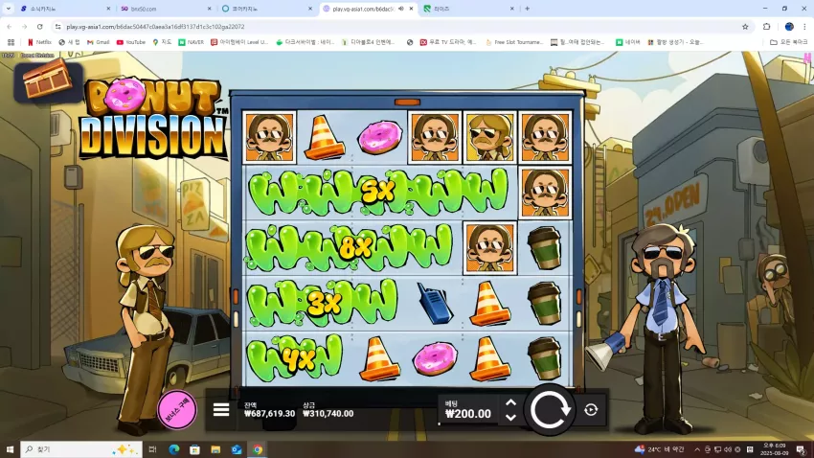Mute the play.vg-asia1.com tab audio icon
Screen dimensions: 814x458
click(x=401, y=9)
